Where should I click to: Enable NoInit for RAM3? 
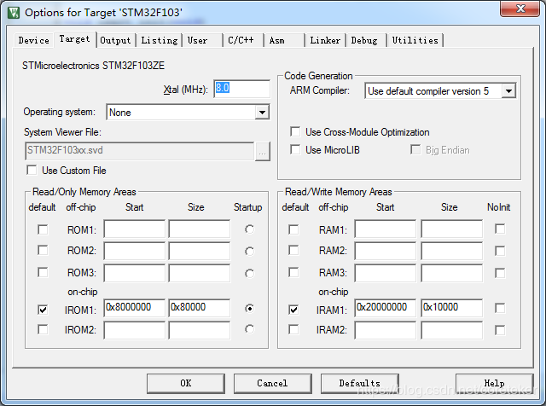click(500, 273)
